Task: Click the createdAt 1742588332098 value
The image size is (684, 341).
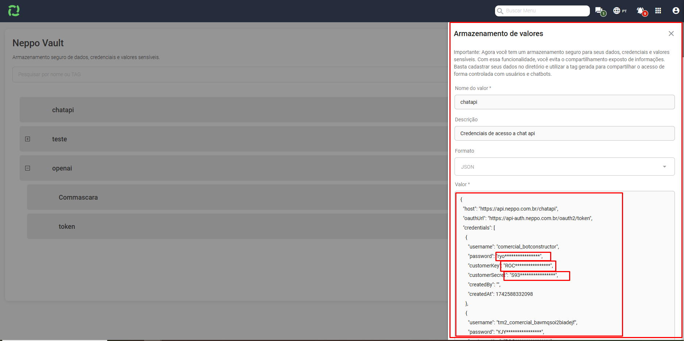Action: [514, 294]
